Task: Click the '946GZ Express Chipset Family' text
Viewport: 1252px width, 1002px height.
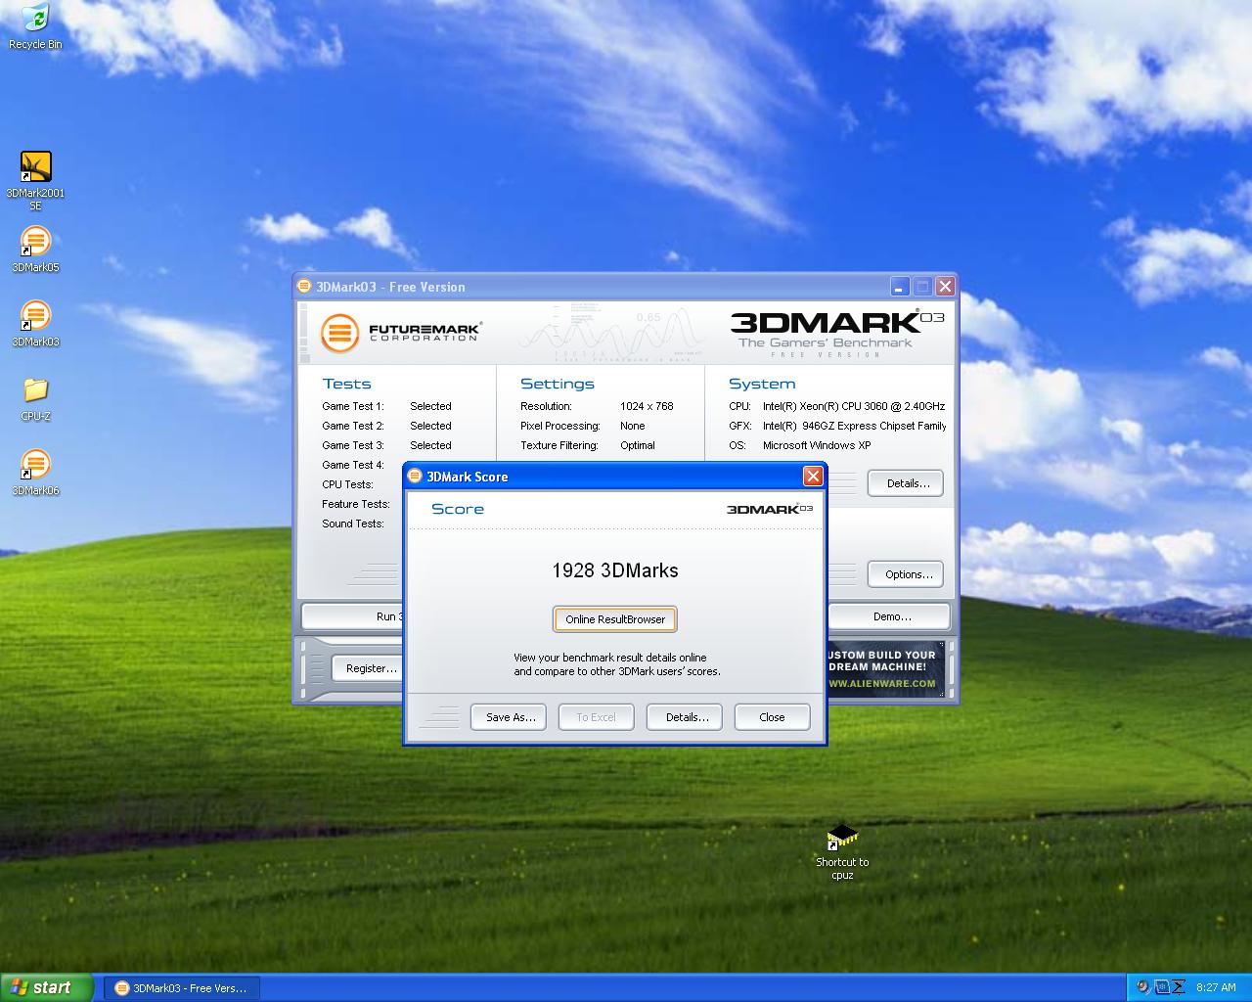Action: click(x=874, y=426)
